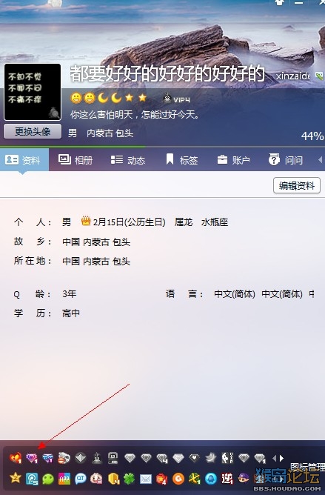Open the 图标管理 link
Image resolution: width=325 pixels, height=495 pixels.
[307, 467]
